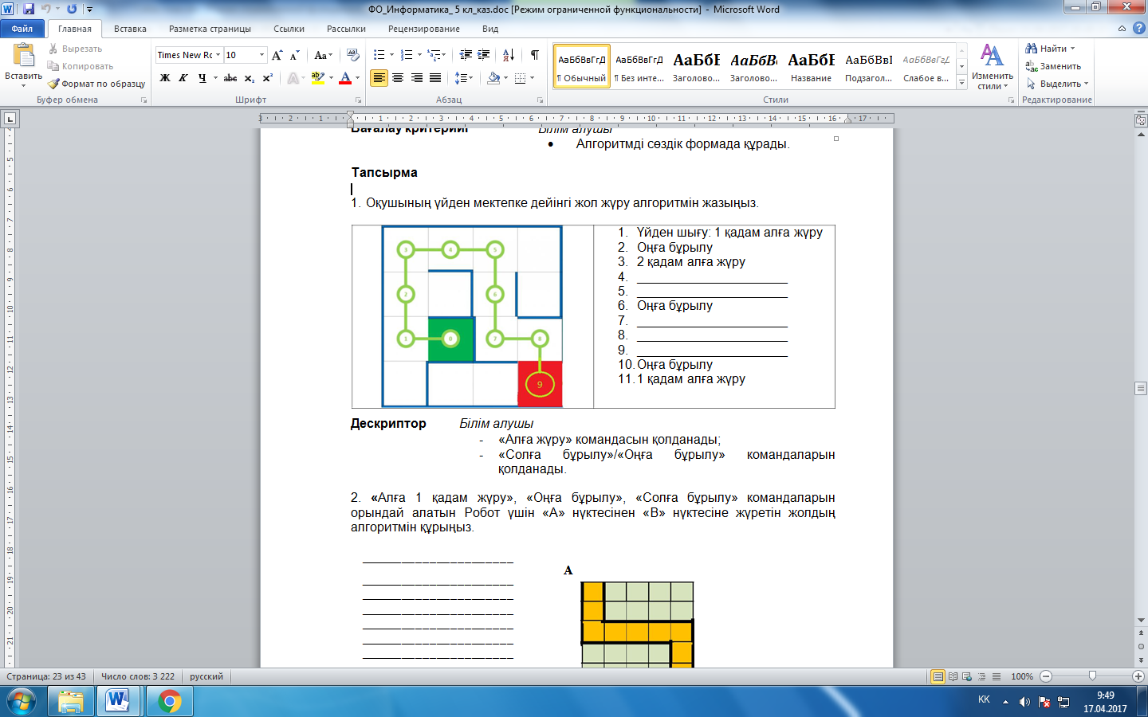This screenshot has height=717, width=1148.
Task: Sort text with the A-Я sort icon
Action: [508, 55]
